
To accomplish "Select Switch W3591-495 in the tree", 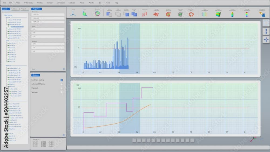I will (14, 38).
